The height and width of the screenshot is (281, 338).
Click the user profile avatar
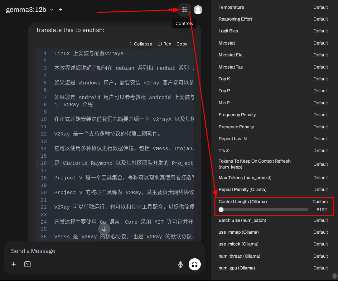[x=198, y=10]
